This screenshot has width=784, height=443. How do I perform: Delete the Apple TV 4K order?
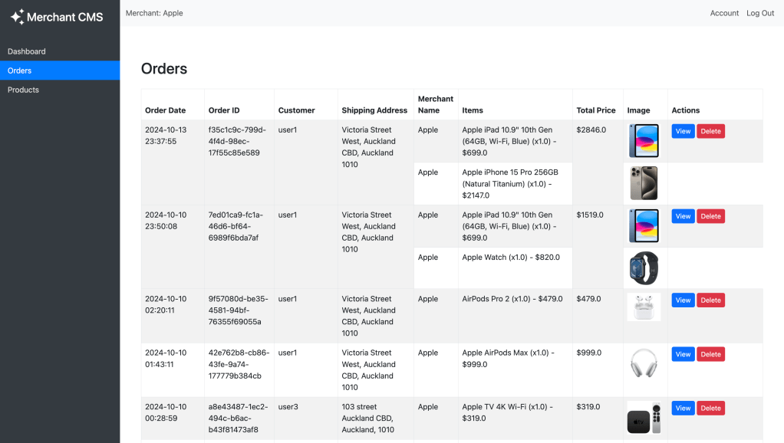click(710, 409)
